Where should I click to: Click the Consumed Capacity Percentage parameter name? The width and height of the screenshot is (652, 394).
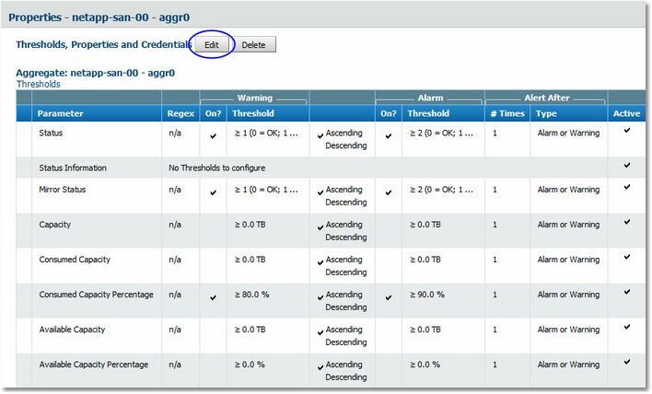[96, 295]
